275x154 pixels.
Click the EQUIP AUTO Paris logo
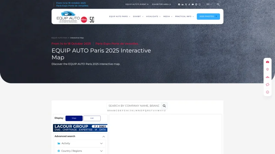[x=75, y=17]
